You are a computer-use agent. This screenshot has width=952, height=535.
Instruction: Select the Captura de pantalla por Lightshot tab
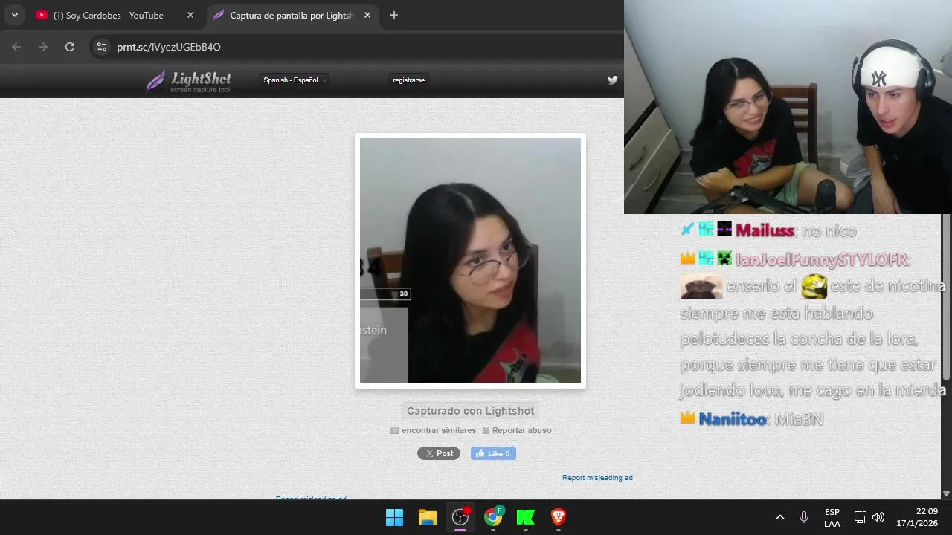tap(291, 15)
